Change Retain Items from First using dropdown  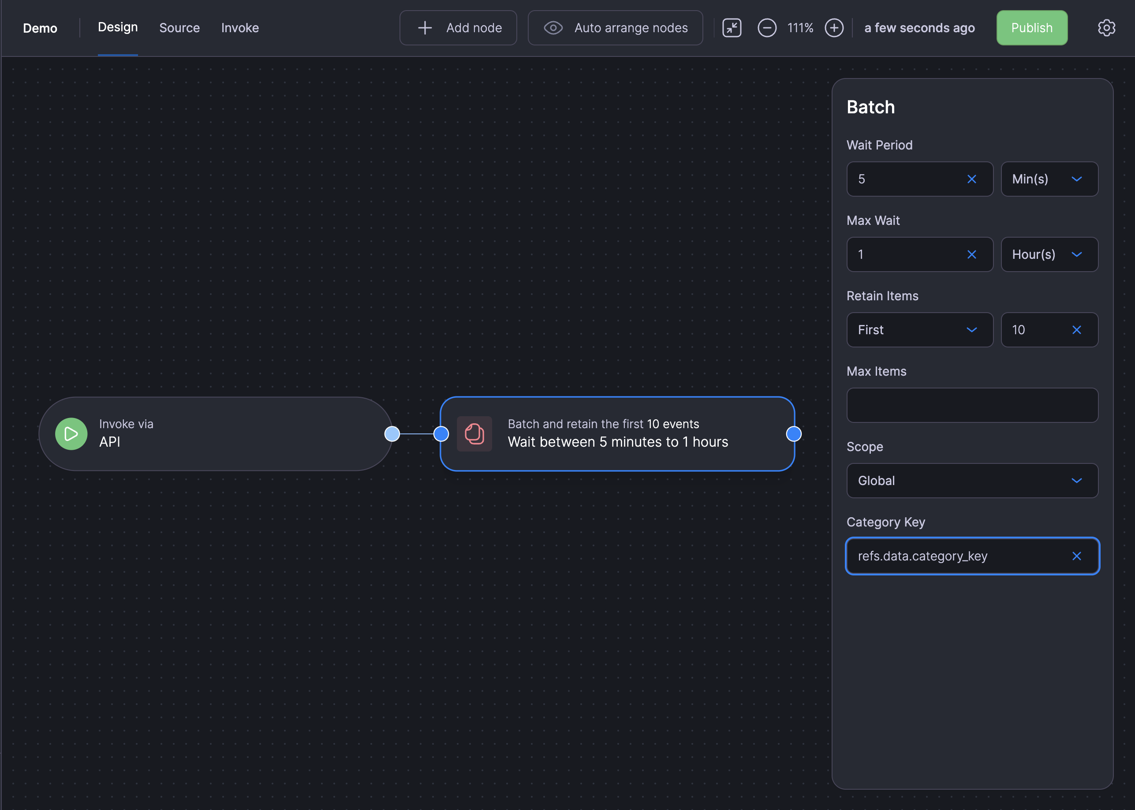point(919,330)
